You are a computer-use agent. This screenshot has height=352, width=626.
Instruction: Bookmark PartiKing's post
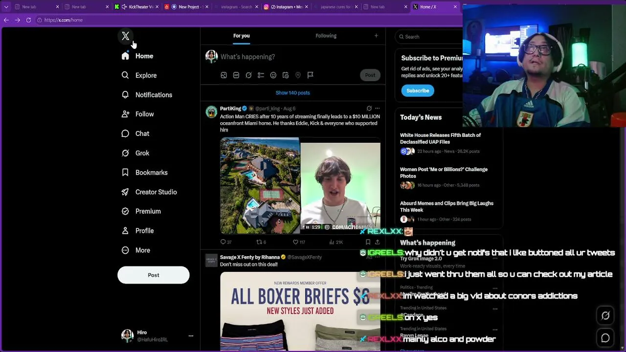[x=368, y=242]
